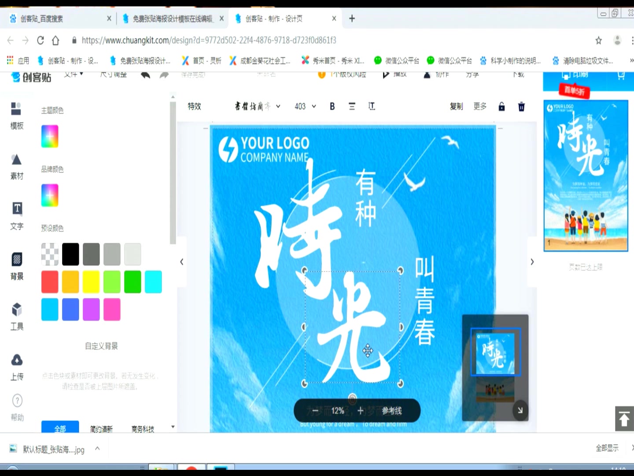Collapse left panel with arrow handle
The width and height of the screenshot is (634, 476).
pyautogui.click(x=181, y=262)
